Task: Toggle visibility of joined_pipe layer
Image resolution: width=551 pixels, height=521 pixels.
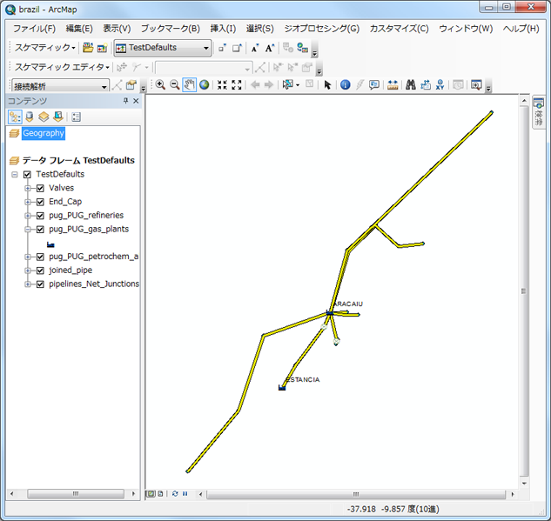Action: 40,271
